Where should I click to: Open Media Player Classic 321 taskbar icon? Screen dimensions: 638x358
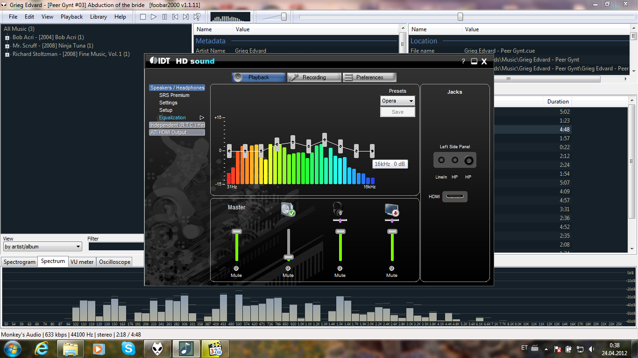[215, 348]
